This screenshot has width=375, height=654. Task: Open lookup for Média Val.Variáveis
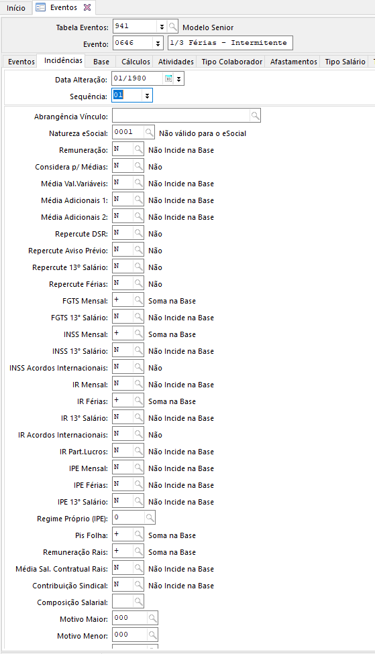coord(138,183)
